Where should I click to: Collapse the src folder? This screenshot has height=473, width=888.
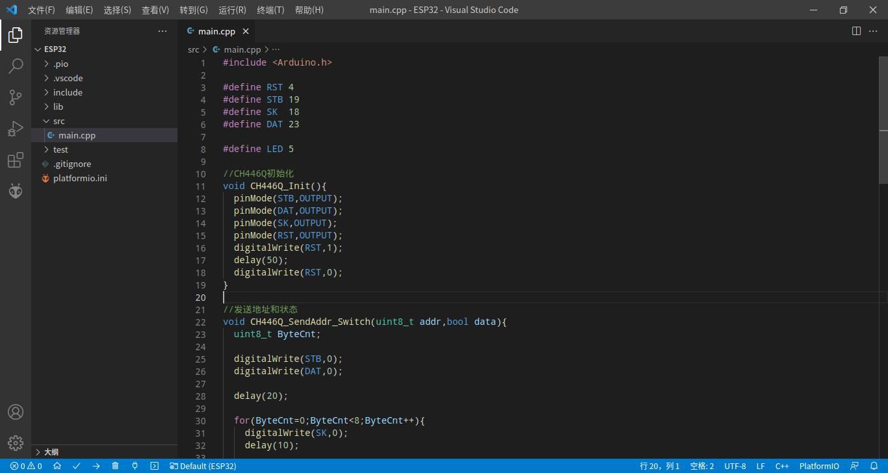[104, 121]
